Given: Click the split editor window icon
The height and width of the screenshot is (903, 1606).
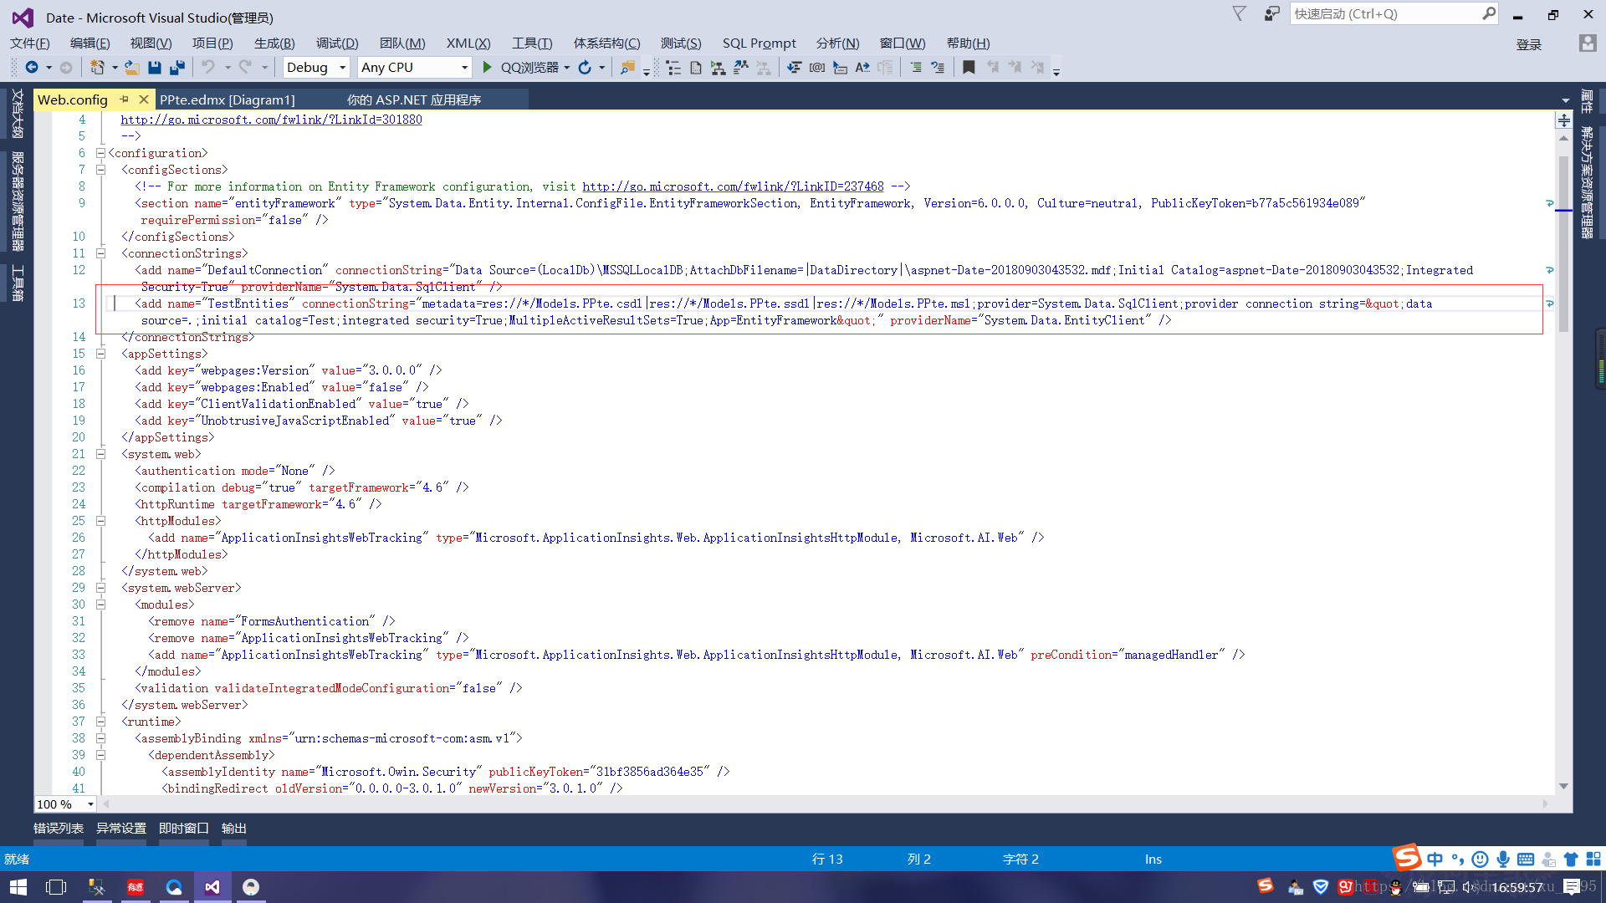Looking at the screenshot, I should (x=1563, y=120).
